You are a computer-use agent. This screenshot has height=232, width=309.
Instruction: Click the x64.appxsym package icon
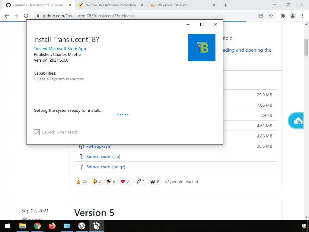(81, 147)
